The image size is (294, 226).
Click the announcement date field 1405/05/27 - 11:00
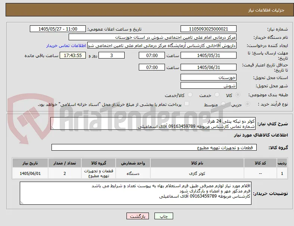click(58, 29)
